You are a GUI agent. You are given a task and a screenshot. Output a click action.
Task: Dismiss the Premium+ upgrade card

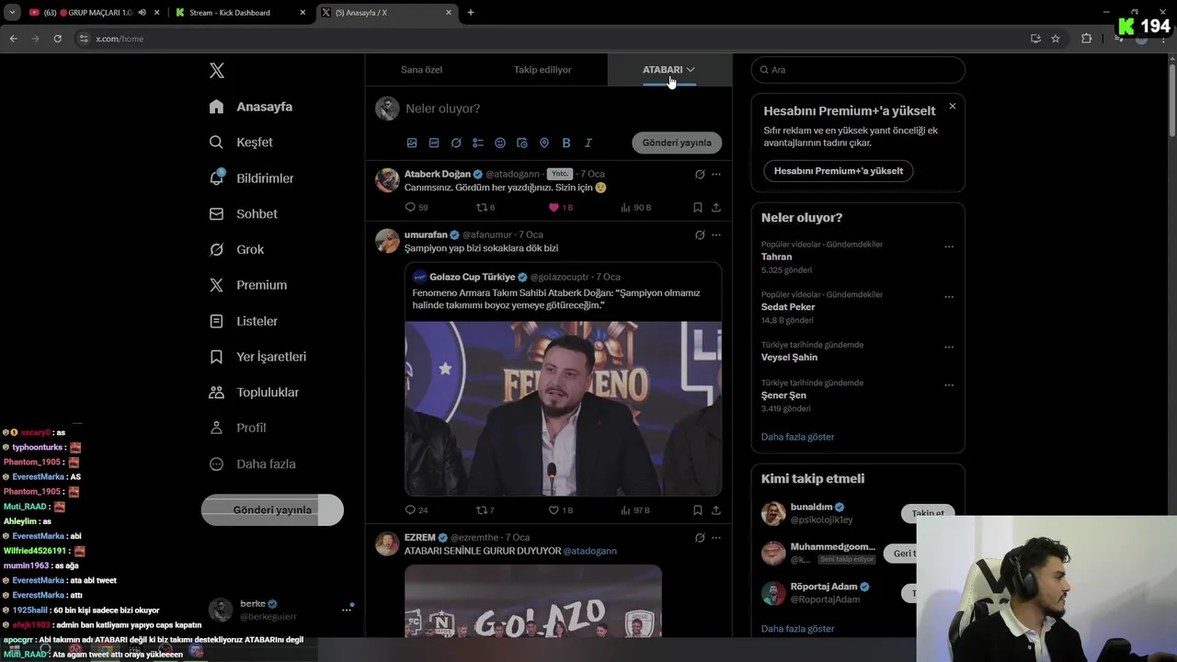(x=953, y=107)
